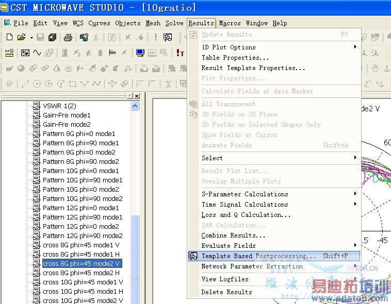
Task: Click the cone shape icon
Action: (57, 68)
